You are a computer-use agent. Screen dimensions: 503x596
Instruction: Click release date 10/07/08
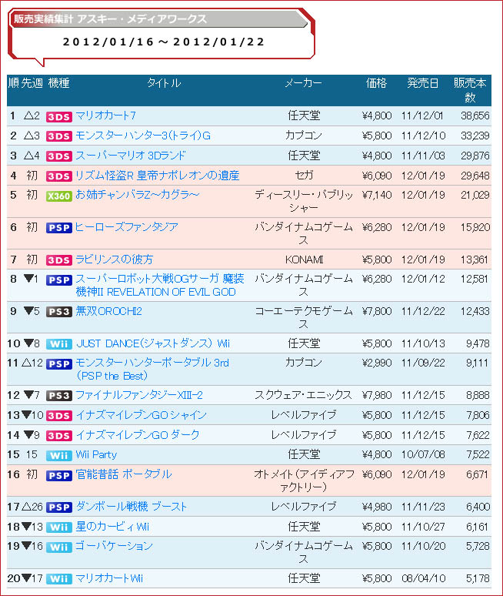[423, 454]
